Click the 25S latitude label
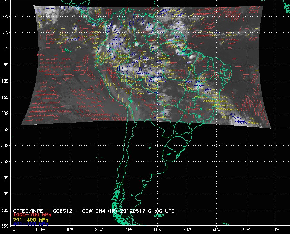Image resolution: width=290 pixels, height=234 pixels. pyautogui.click(x=5, y=129)
